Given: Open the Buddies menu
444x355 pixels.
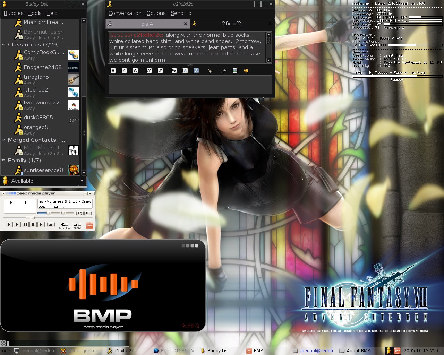Looking at the screenshot, I should pyautogui.click(x=14, y=13).
